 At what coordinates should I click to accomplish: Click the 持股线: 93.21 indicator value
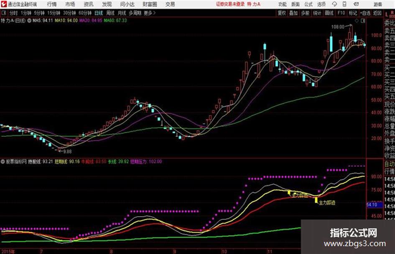click(40, 162)
